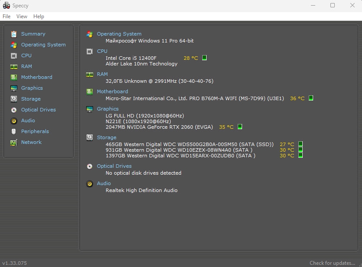Open the Graphics section in the sidebar
362x267 pixels.
[32, 88]
